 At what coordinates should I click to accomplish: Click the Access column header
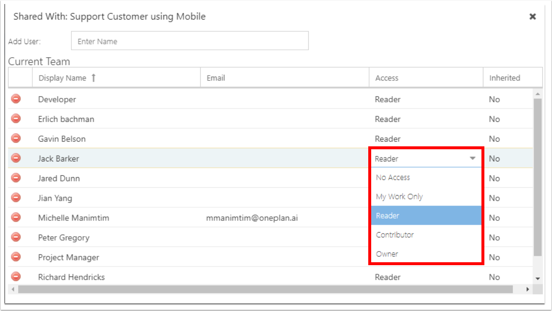[426, 78]
